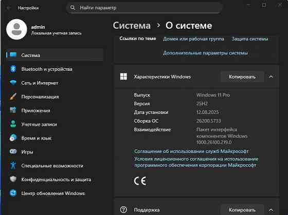
Task: Click the Bluetooth icon in sidebar
Action: click(x=13, y=69)
